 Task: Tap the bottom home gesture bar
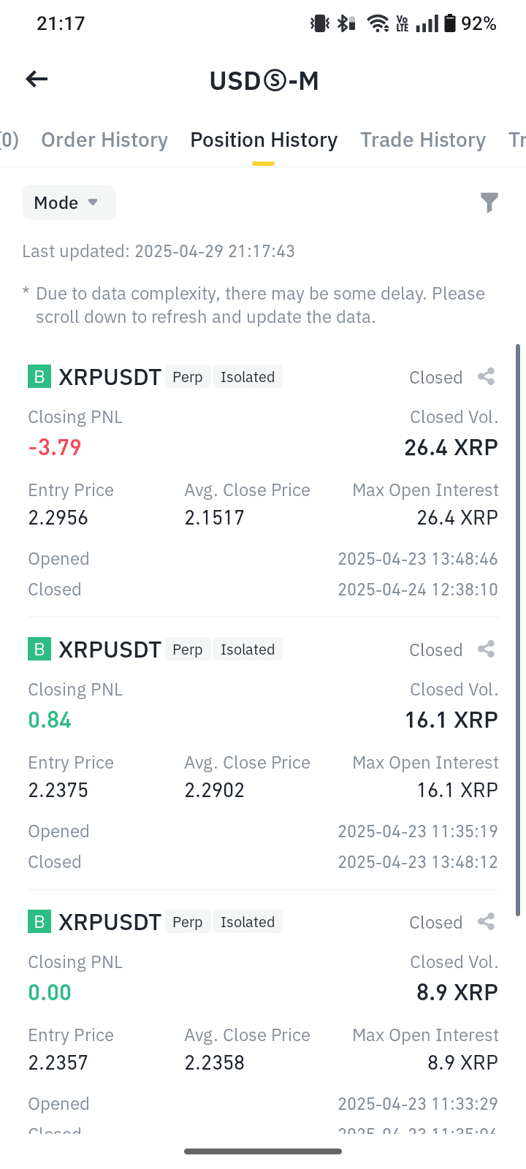pos(263,1151)
